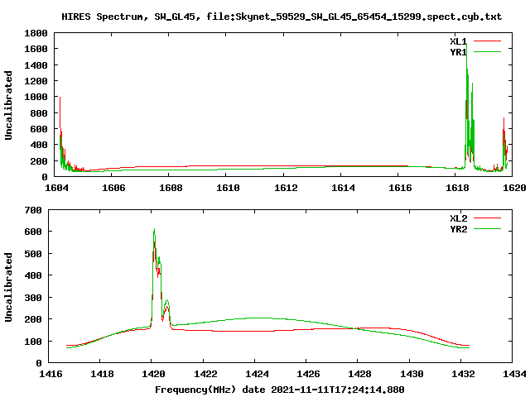Select the YR2 legend label
The width and height of the screenshot is (530, 397).
458,229
